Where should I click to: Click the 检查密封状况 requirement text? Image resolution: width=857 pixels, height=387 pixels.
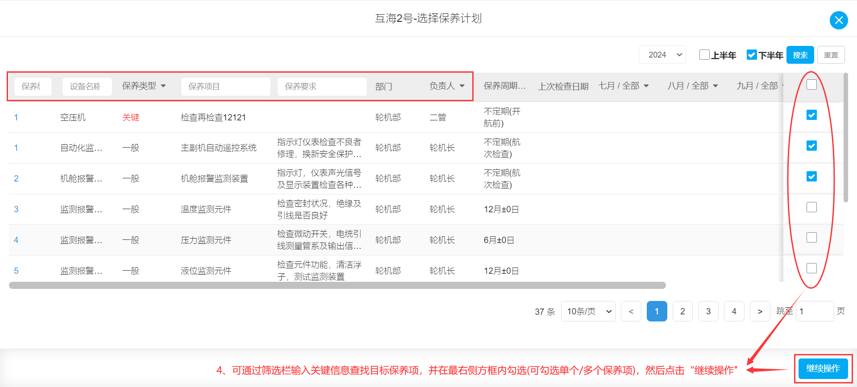(319, 209)
